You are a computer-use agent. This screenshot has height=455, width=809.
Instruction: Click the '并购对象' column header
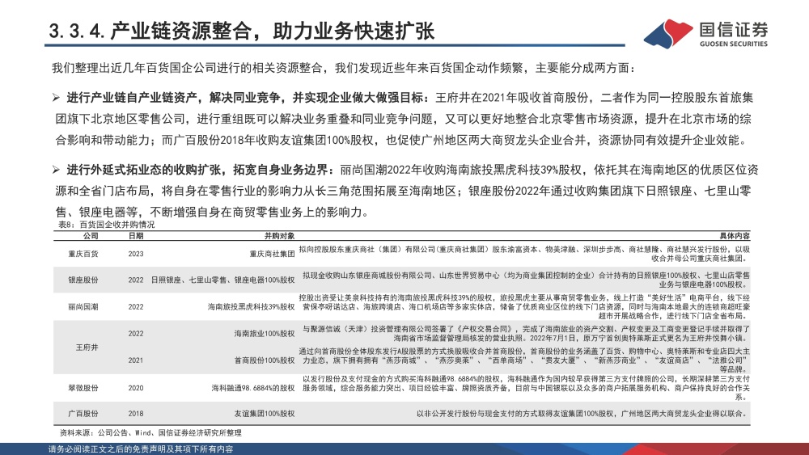click(x=279, y=236)
